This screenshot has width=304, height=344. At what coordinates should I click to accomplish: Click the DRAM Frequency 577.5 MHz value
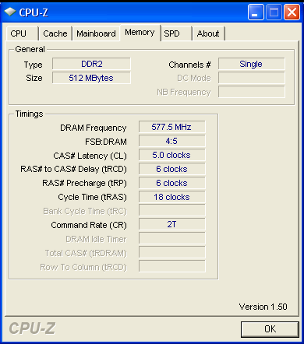pos(171,127)
